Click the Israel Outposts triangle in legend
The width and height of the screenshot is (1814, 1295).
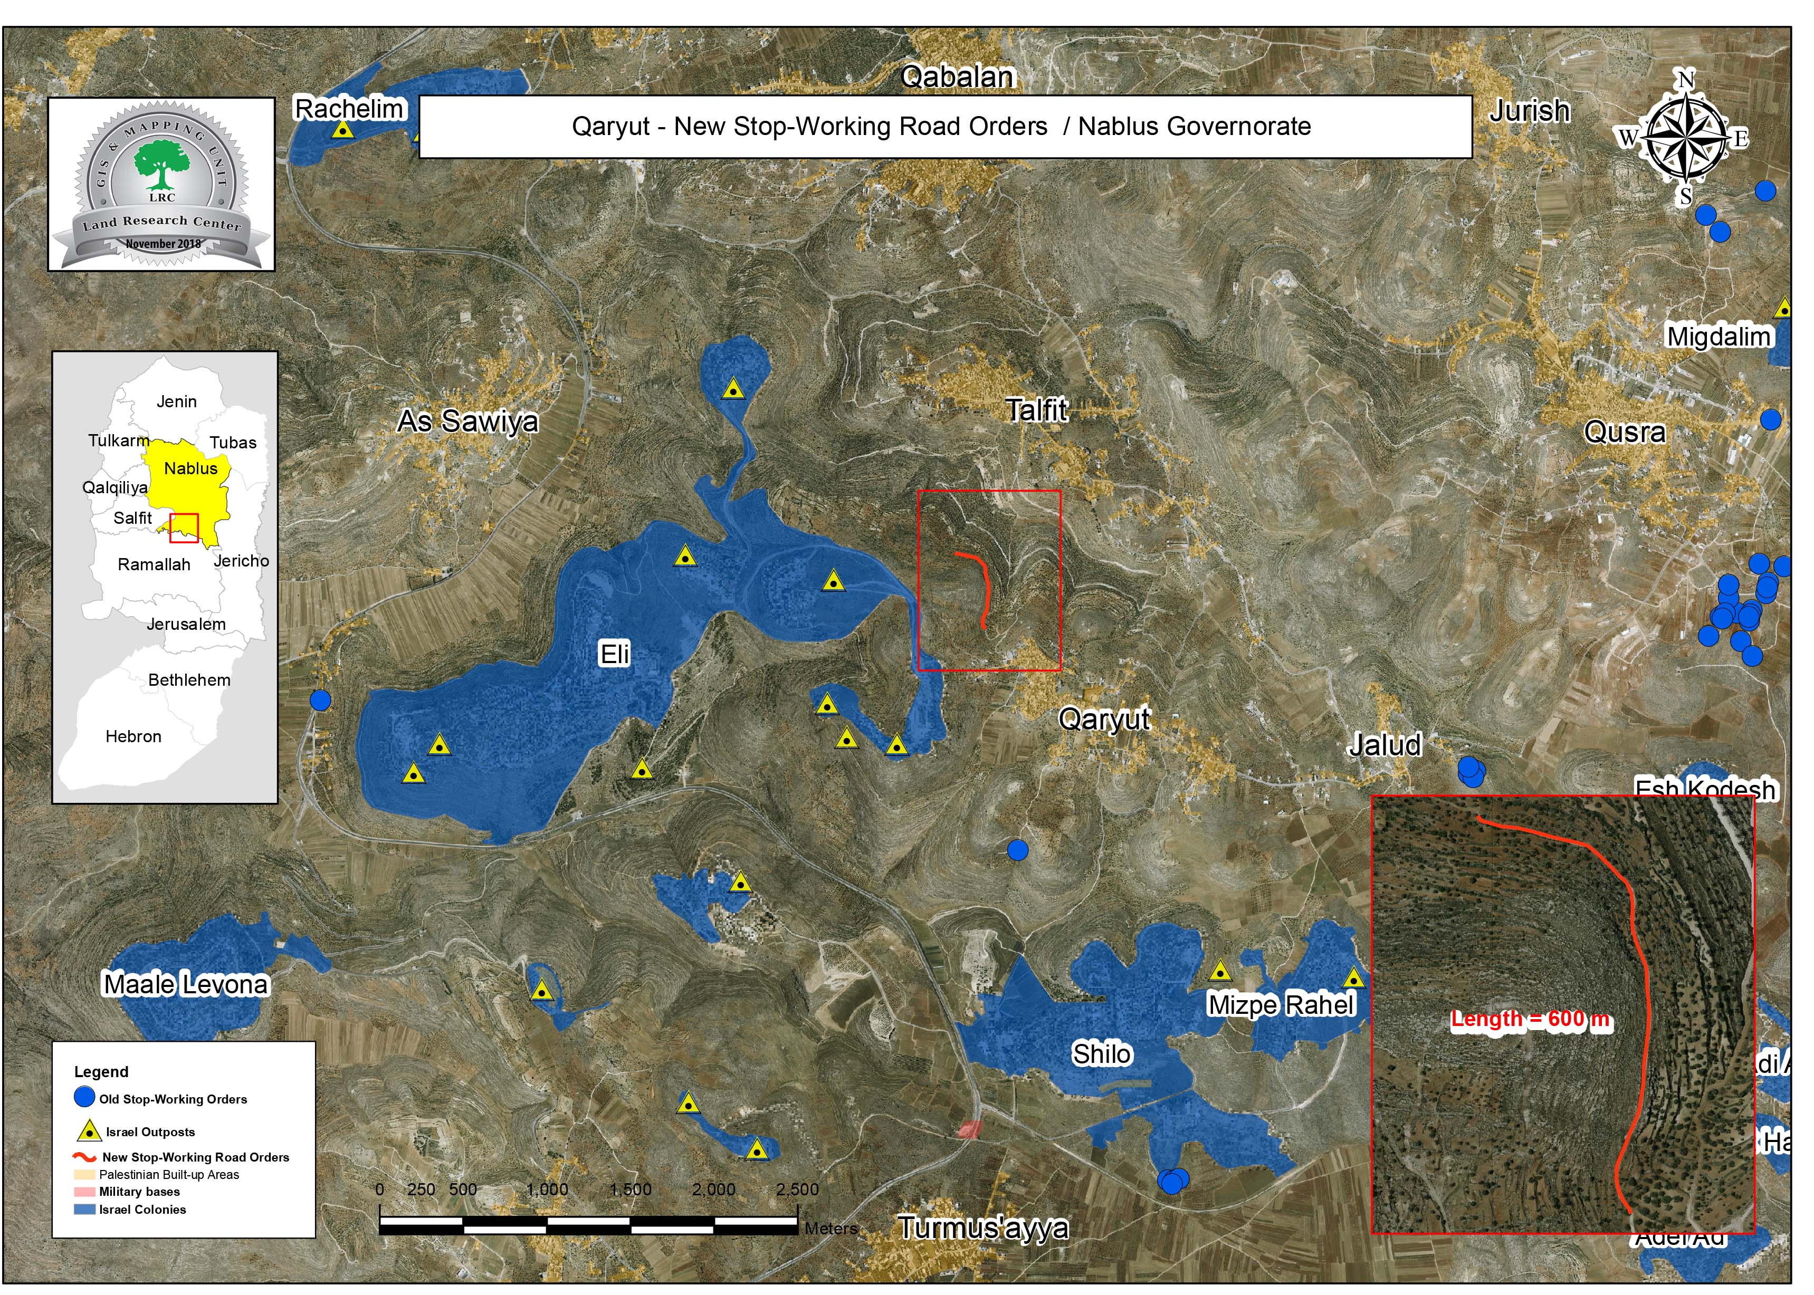tap(90, 1131)
